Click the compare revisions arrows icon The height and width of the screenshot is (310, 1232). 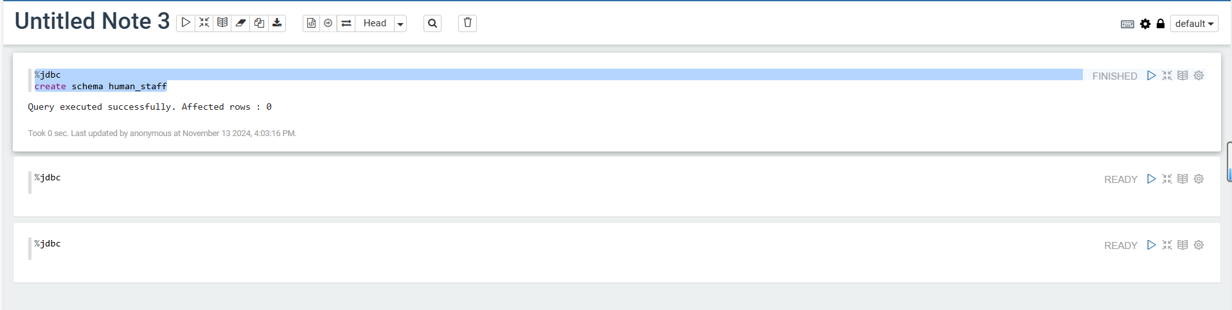click(x=346, y=23)
